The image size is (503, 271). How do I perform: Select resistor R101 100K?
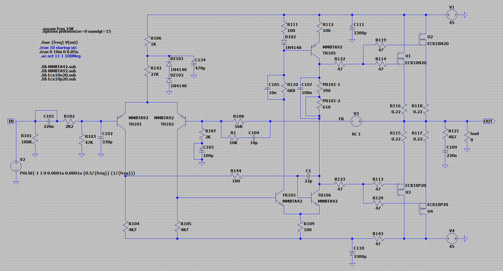click(x=35, y=139)
